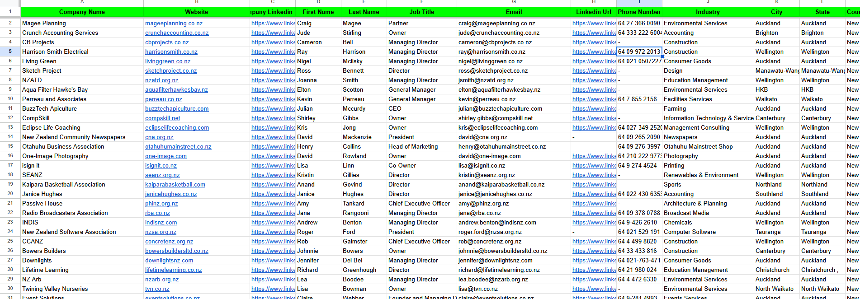The height and width of the screenshot is (299, 860).
Task: Open the aquafilterhawkesbay.nz link
Action: [x=176, y=90]
